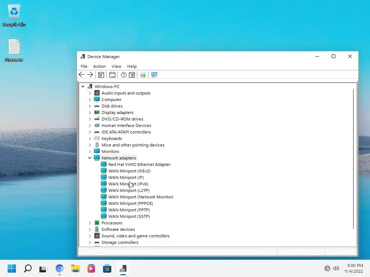Expand Storage controllers chevron
370x277 pixels.
pyautogui.click(x=90, y=242)
